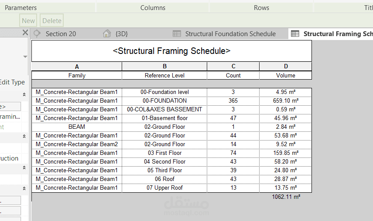Screen dimensions: 373x221
Task: Click the Edit Type button
Action: (13, 82)
